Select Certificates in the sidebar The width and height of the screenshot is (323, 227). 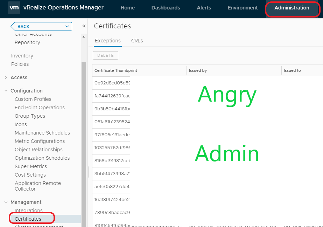(28, 219)
